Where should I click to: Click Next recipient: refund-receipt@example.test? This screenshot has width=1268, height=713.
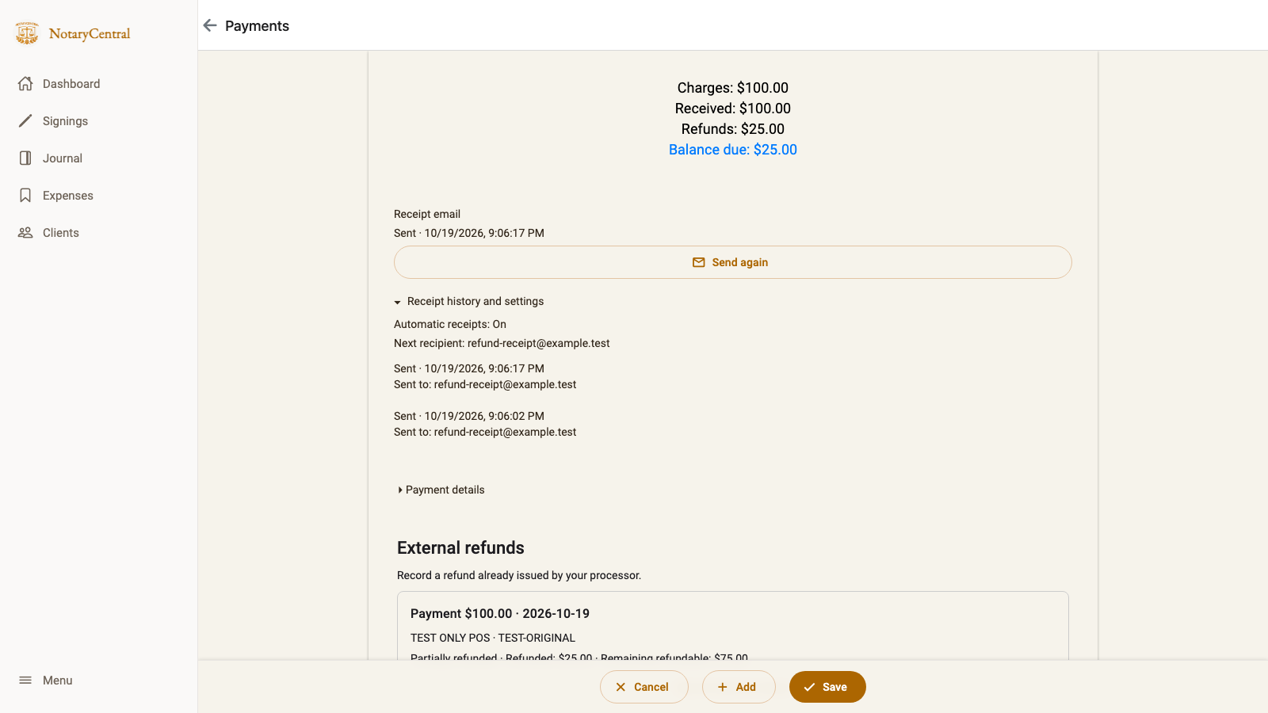pos(502,343)
